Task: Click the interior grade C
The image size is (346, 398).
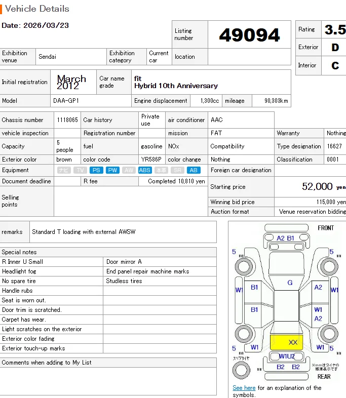Action: [x=335, y=66]
